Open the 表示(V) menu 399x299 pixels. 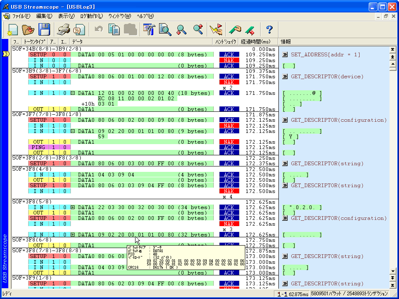(x=66, y=16)
